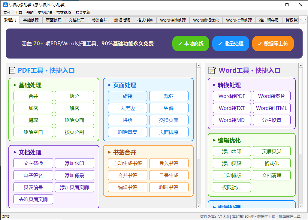Click the 批量处理 blue badge
Image resolution: width=308 pixels, height=220 pixels.
(x=231, y=44)
